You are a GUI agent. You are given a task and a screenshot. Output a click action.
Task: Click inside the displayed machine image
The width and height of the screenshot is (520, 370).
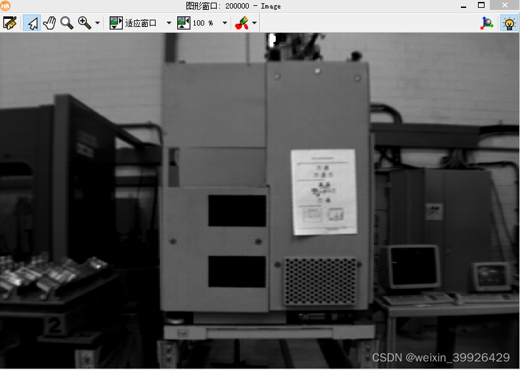259,200
